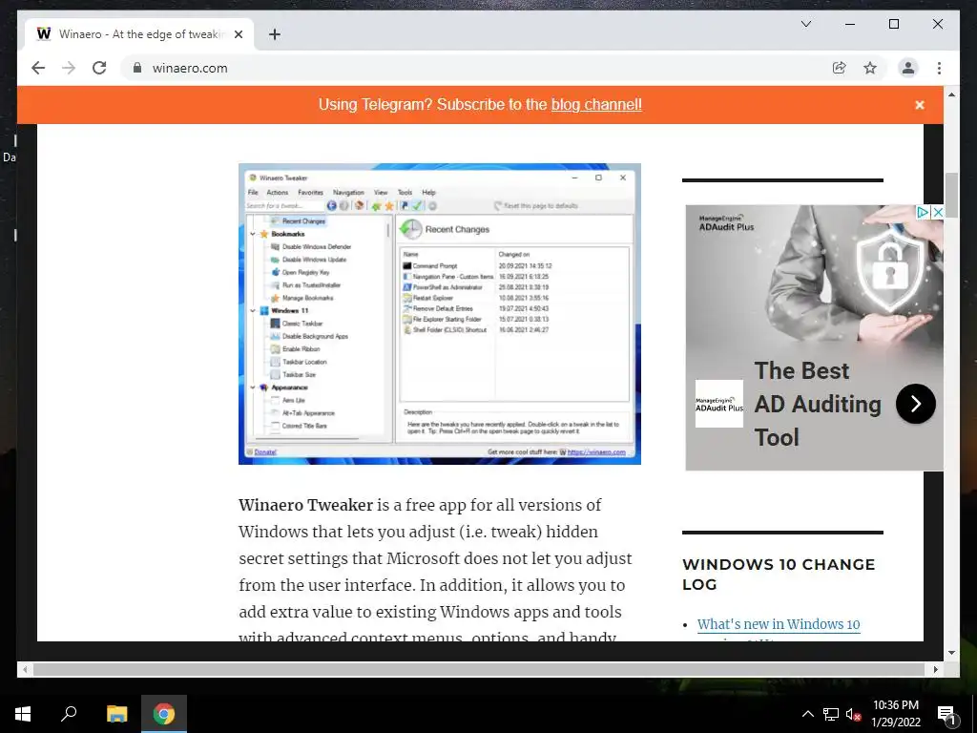
Task: Open taskbar search magnifier
Action: pos(69,714)
